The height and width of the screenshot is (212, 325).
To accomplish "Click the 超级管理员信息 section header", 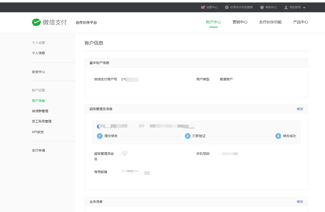I will [x=101, y=109].
